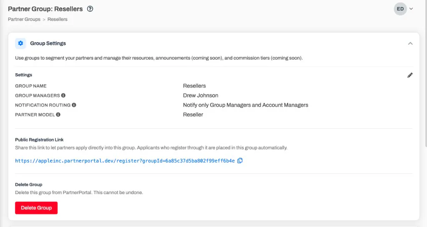
Task: Edit settings with the pencil icon
Action: point(410,75)
